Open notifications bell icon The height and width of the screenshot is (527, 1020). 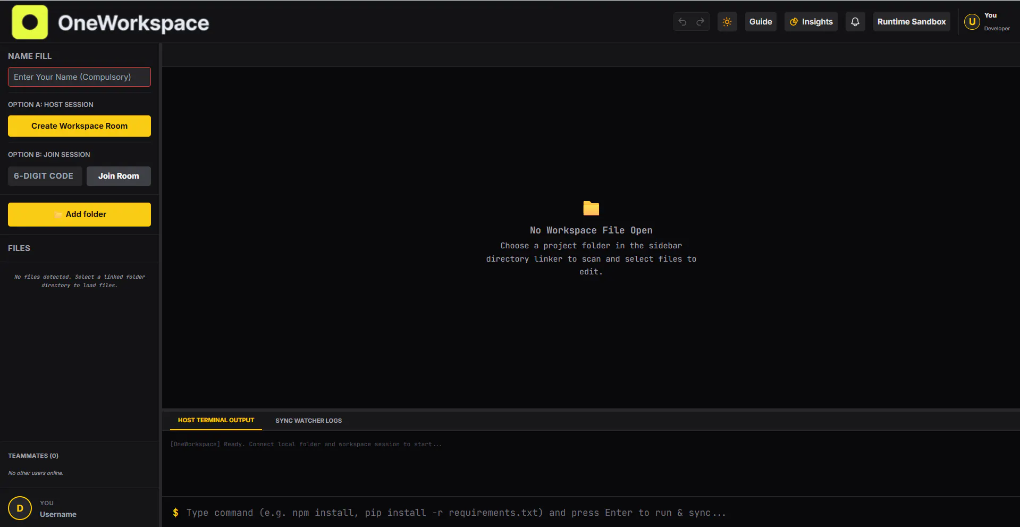(855, 22)
